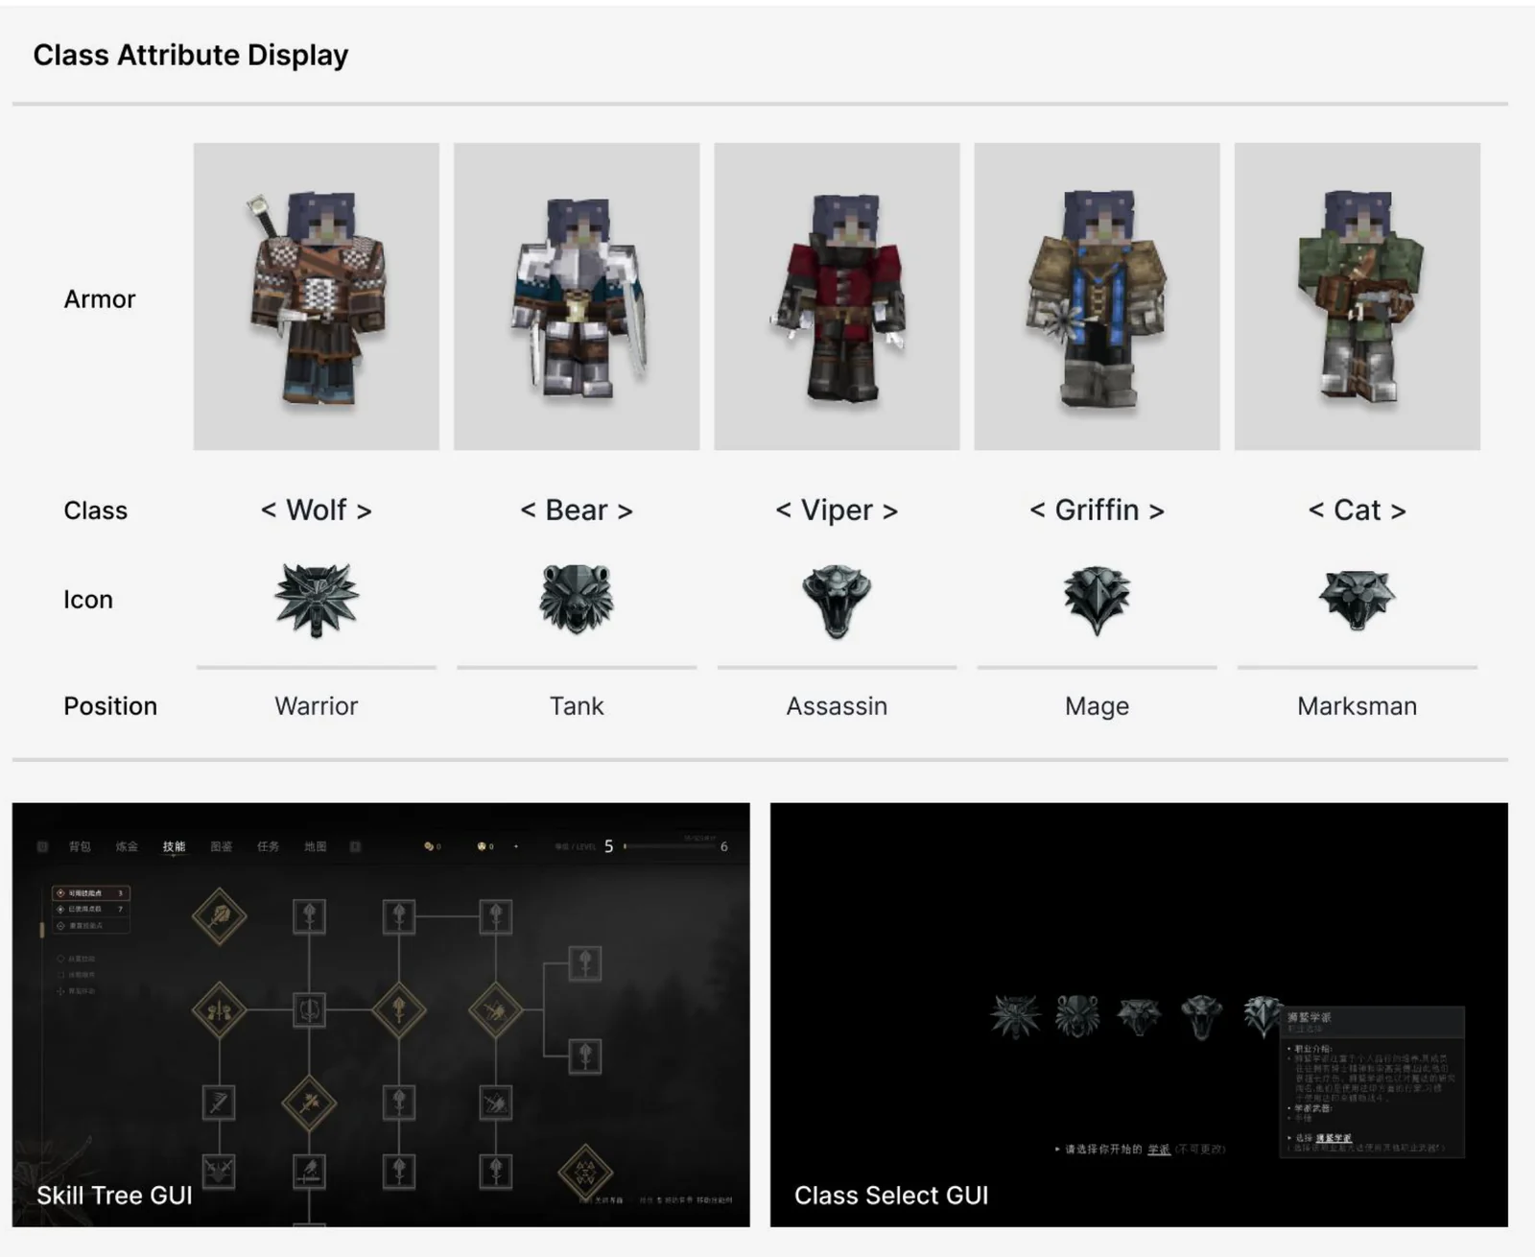Click the Class Attribute Display heading

(x=191, y=56)
